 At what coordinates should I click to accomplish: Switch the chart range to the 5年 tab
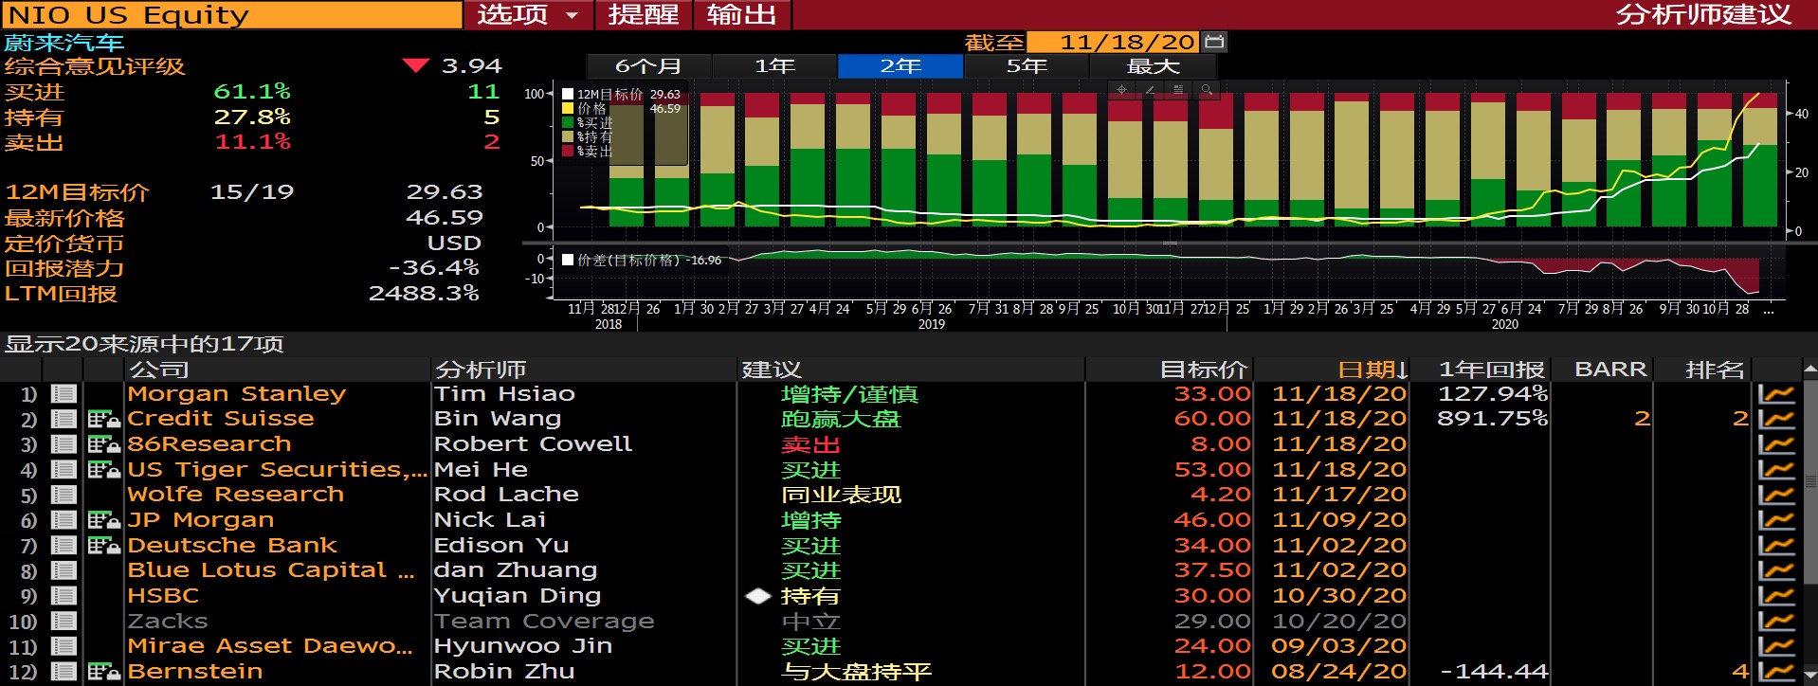click(x=1027, y=66)
